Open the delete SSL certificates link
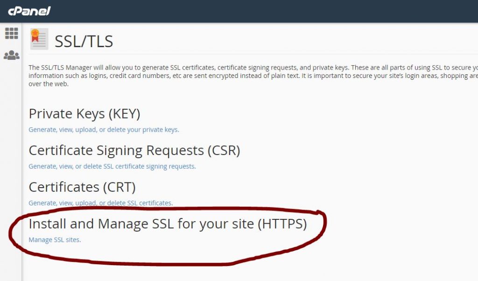 point(101,203)
